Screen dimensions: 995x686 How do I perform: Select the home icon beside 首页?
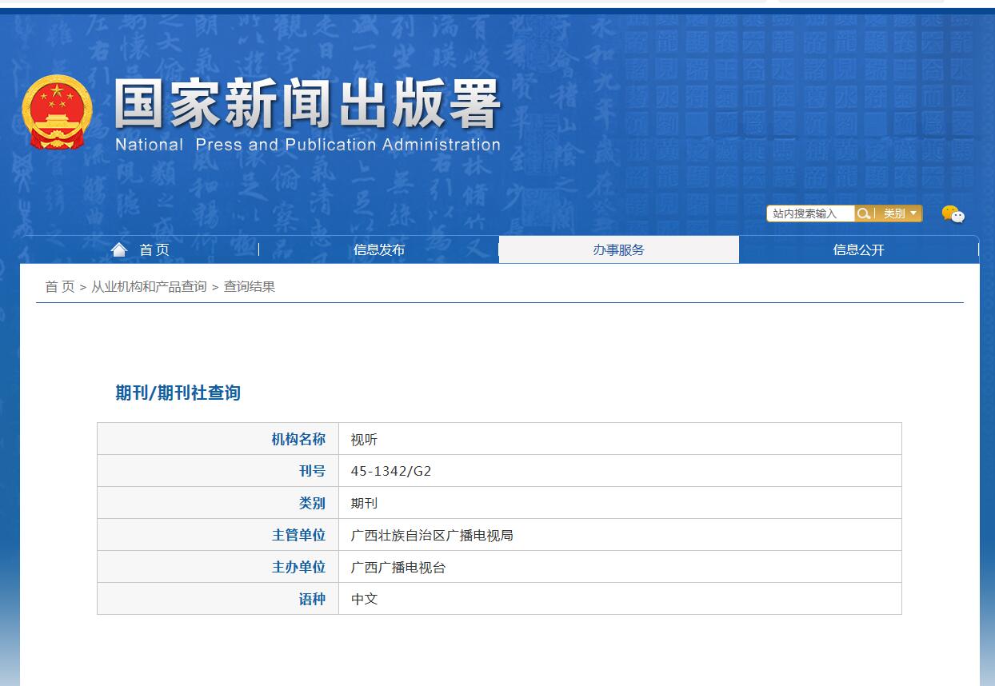point(118,249)
